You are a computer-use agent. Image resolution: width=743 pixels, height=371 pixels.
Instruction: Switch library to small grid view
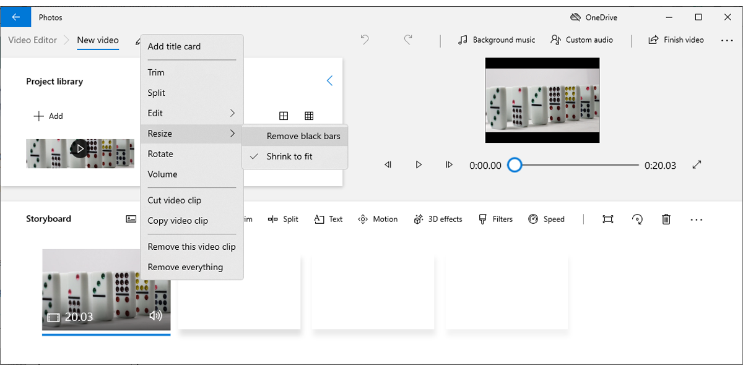coord(309,116)
